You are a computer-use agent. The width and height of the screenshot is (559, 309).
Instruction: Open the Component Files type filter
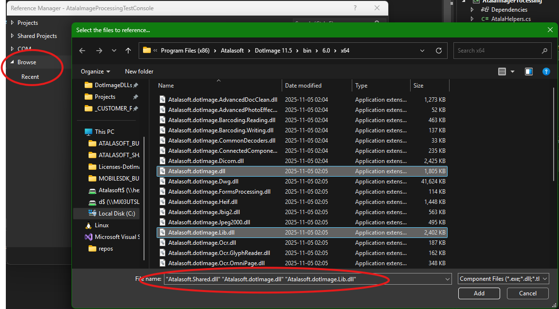click(504, 279)
